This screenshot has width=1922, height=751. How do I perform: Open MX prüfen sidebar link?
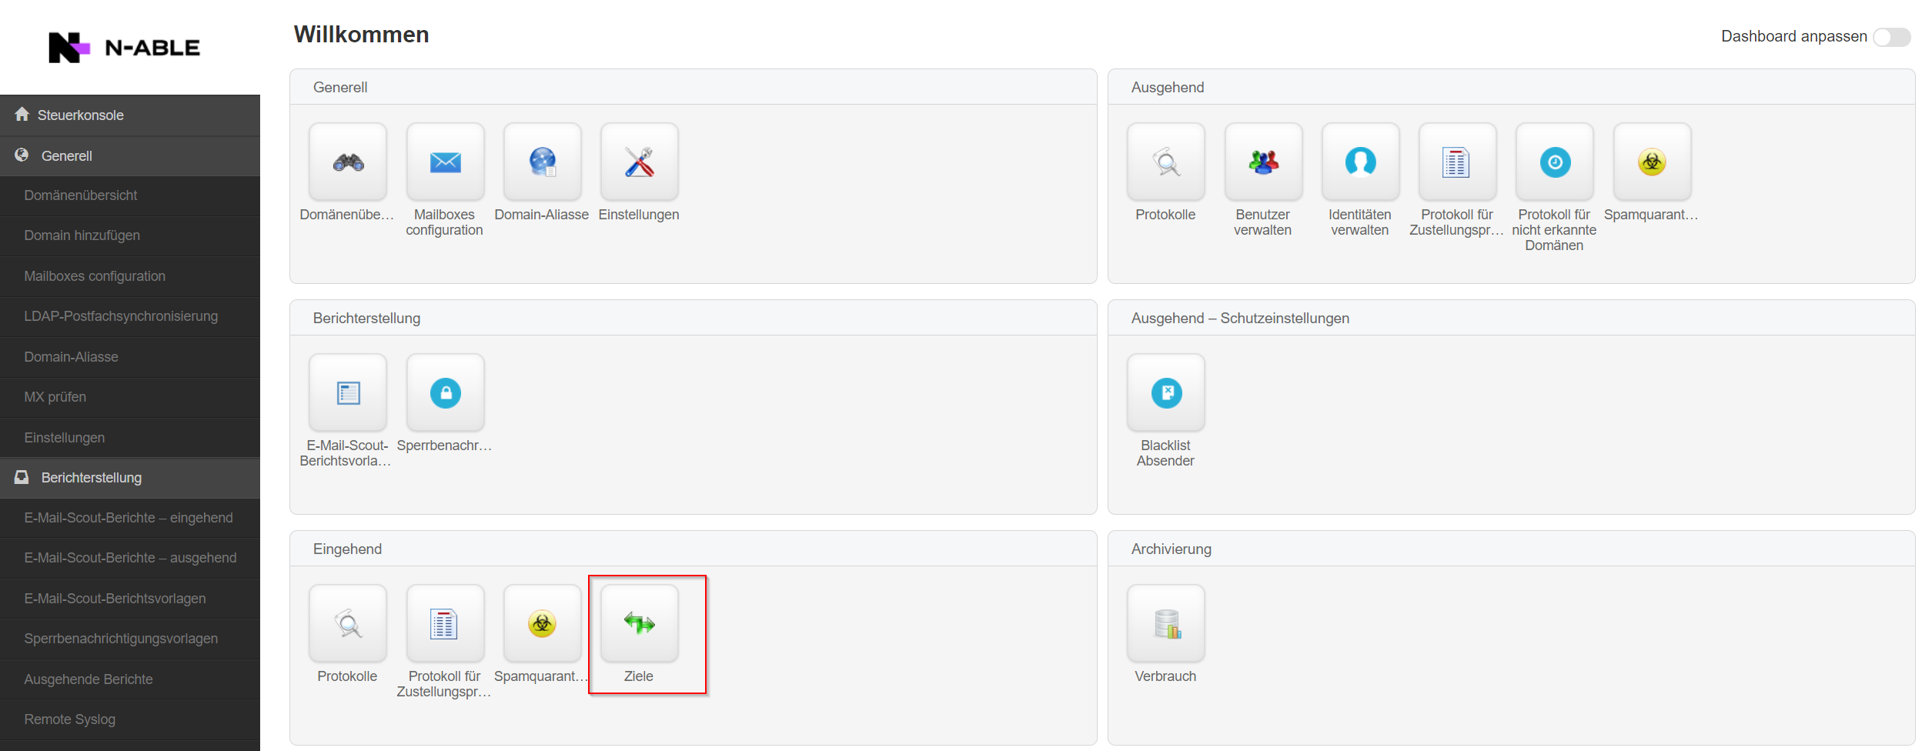pos(55,397)
